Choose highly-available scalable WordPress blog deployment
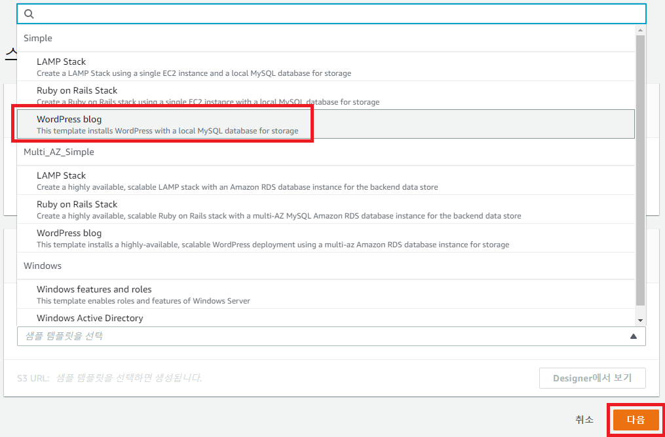Image resolution: width=665 pixels, height=437 pixels. coord(326,238)
